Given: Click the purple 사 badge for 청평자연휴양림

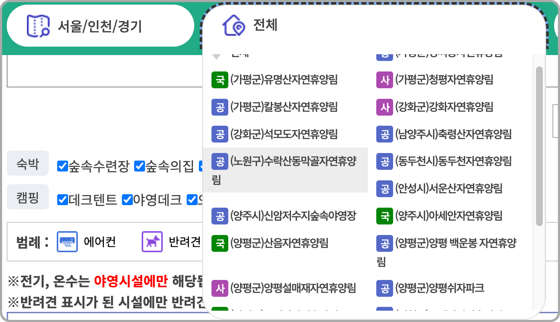Looking at the screenshot, I should 384,79.
